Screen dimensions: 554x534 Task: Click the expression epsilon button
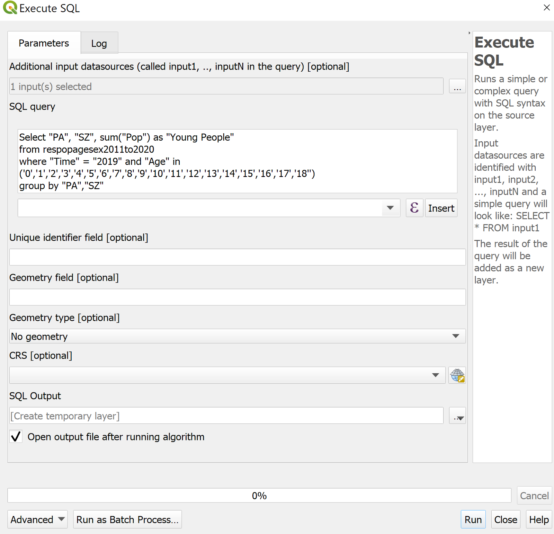coord(414,208)
